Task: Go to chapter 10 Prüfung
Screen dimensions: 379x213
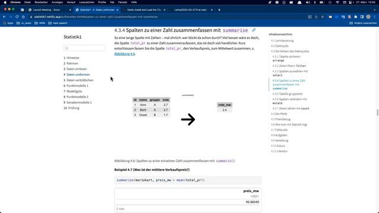Action: (71, 108)
